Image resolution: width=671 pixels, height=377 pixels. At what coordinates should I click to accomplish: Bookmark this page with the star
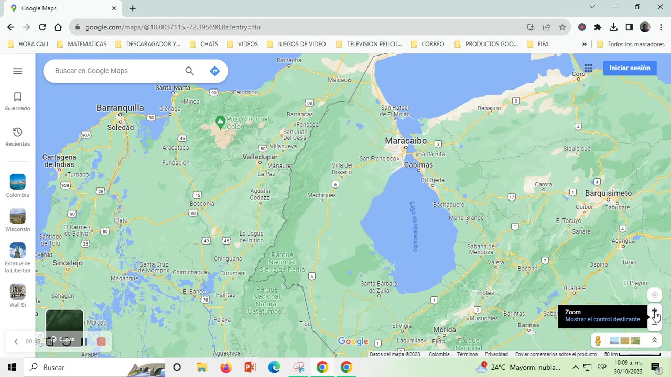(x=562, y=27)
